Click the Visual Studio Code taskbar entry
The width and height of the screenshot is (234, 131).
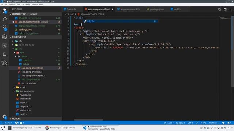[100, 128]
